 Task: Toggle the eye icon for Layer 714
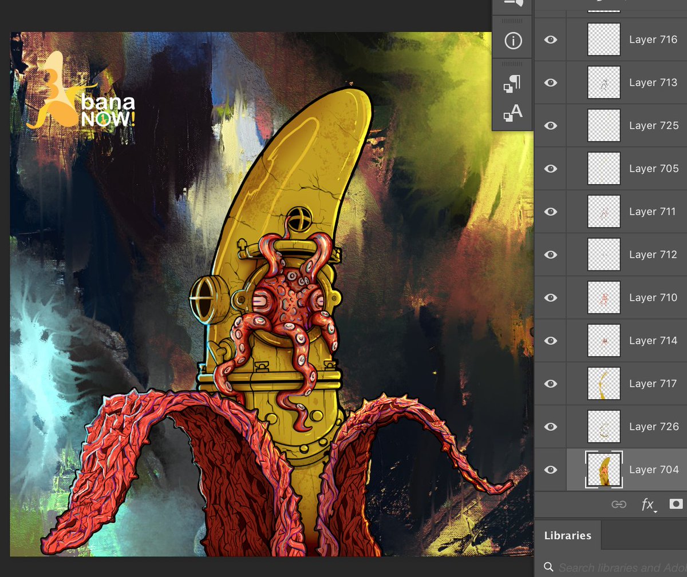551,340
